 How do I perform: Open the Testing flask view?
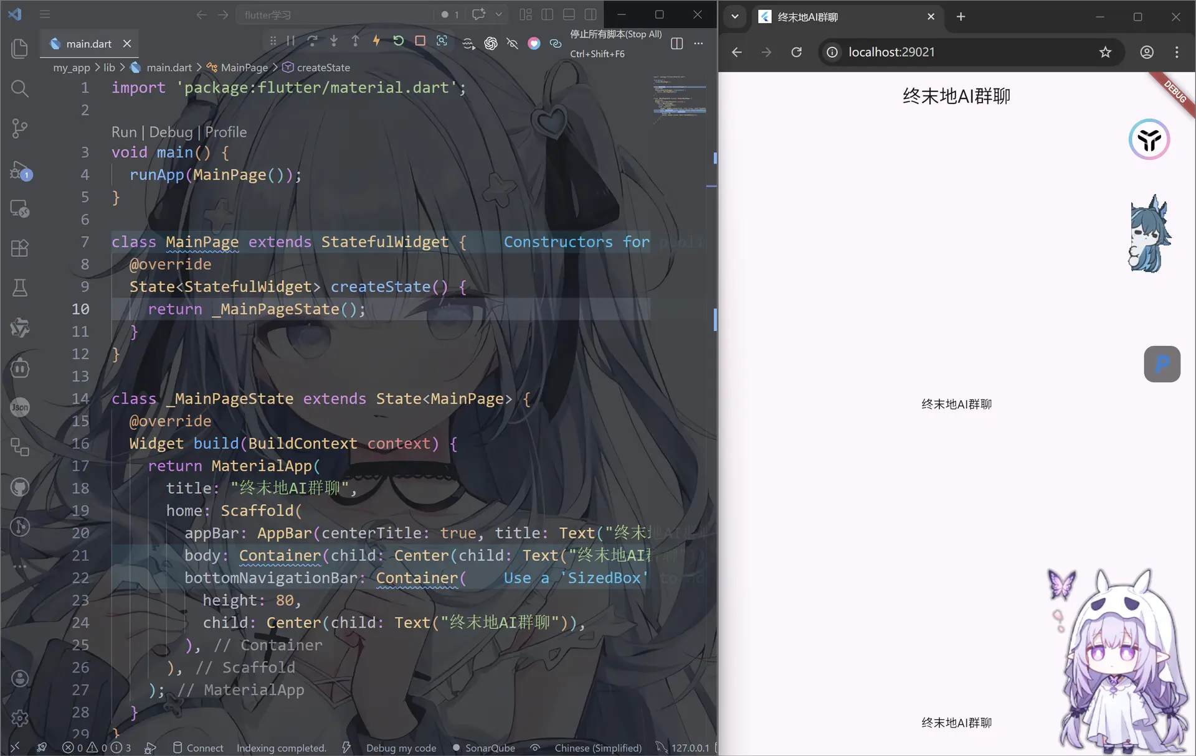click(20, 288)
